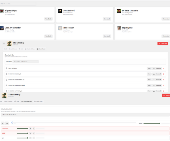Screen dimensions: 170x141
Task: Download the 'This is the Day.pdf' sheet
Action: [157, 68]
